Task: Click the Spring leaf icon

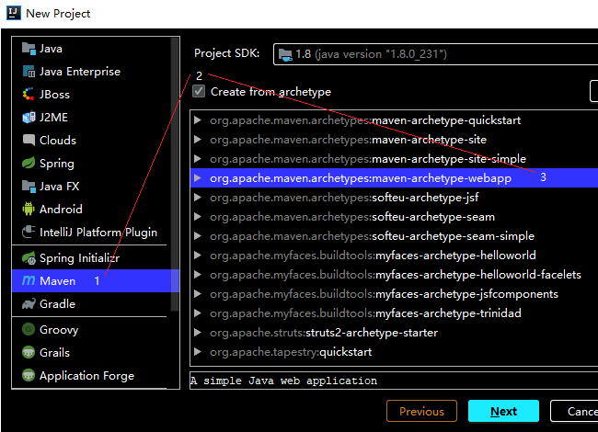Action: (29, 163)
